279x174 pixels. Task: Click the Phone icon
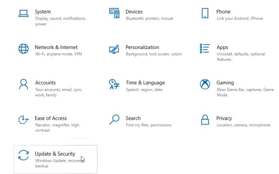point(205,13)
